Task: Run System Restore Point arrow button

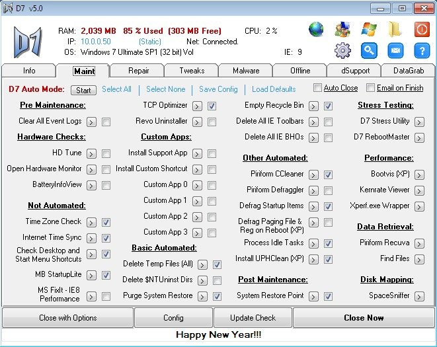Action: pos(313,296)
